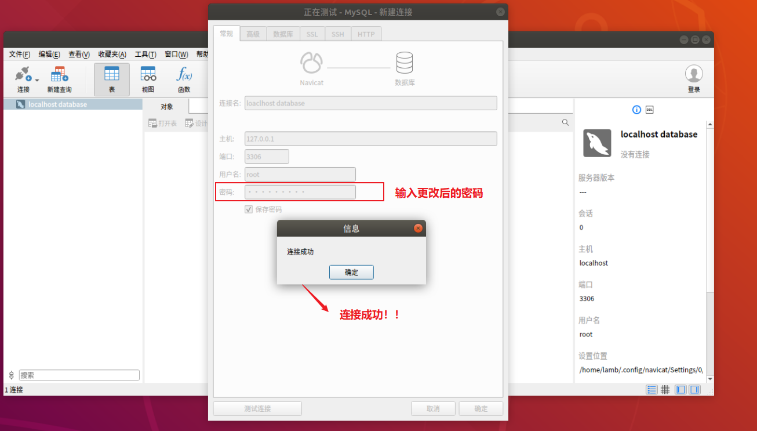
Task: Click the 端口 field showing 3306
Action: pos(267,157)
